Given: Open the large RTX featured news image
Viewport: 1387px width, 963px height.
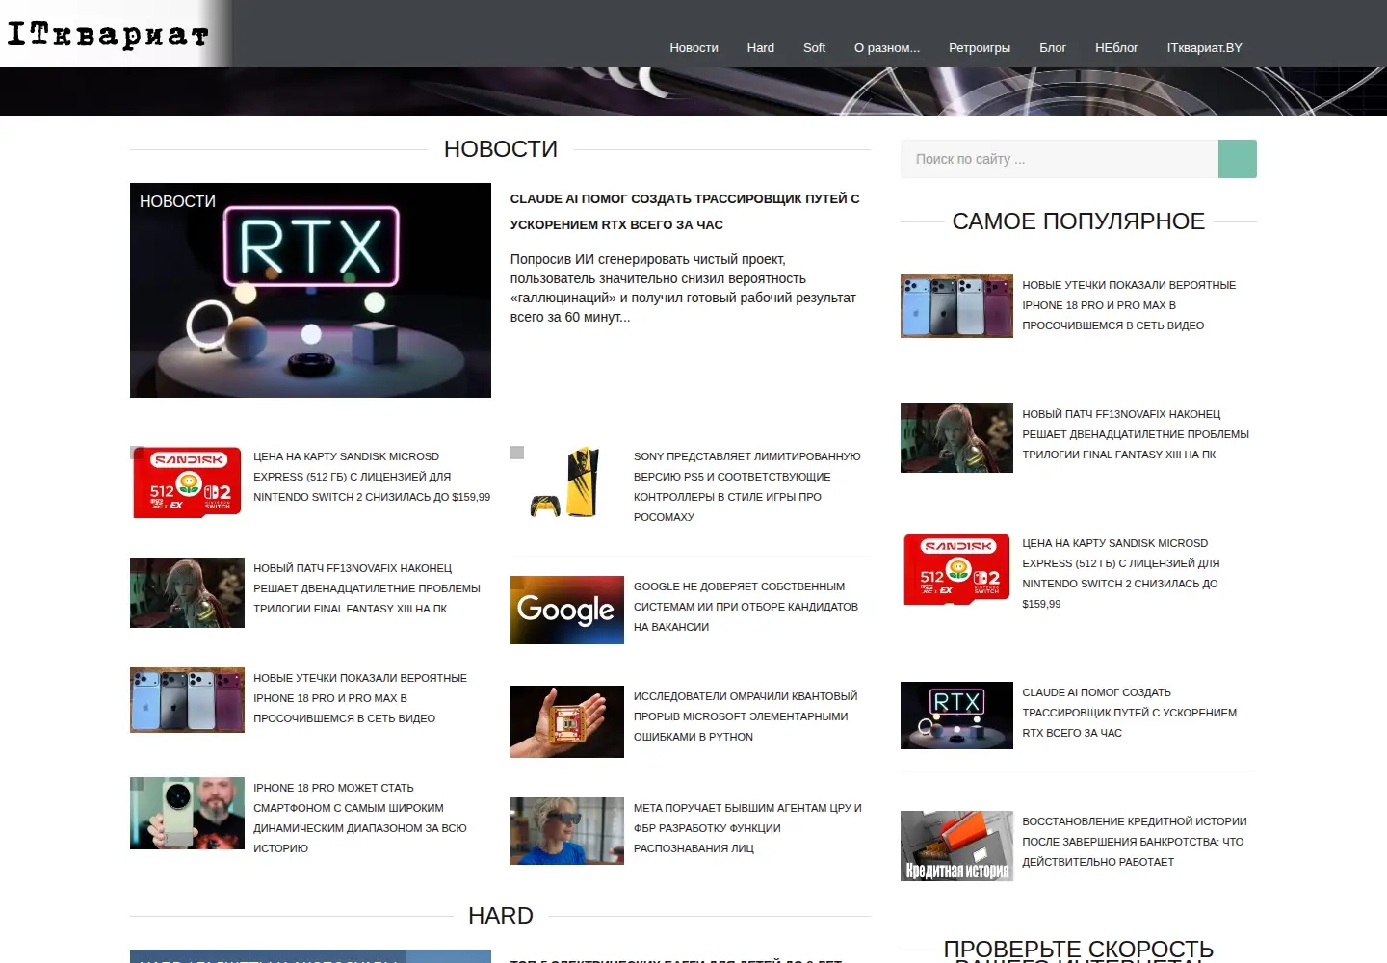Looking at the screenshot, I should click(310, 290).
